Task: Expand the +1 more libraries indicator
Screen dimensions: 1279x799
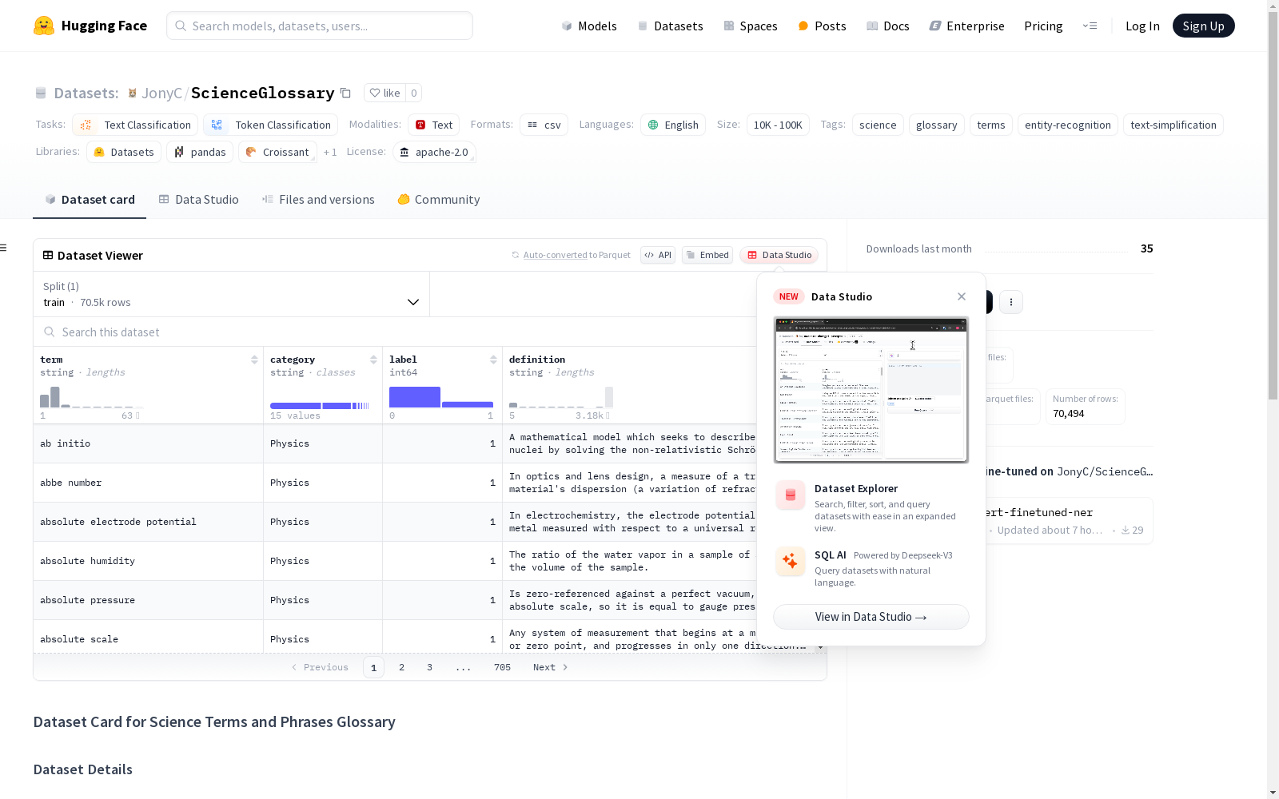Action: (x=330, y=152)
